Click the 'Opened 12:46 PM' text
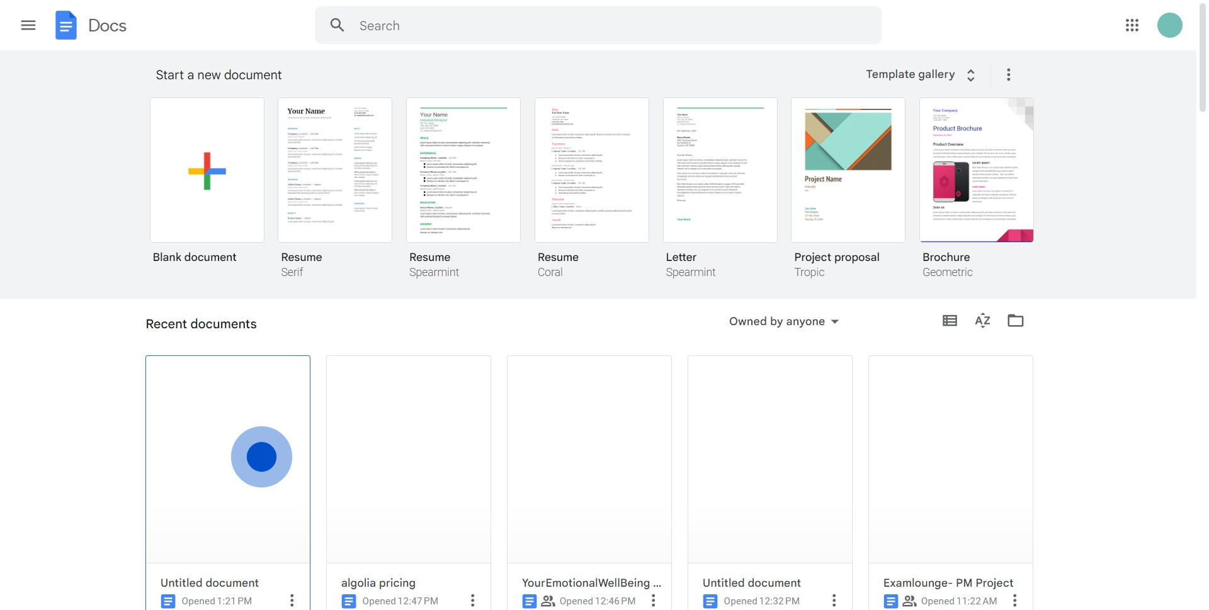1209x610 pixels. point(598,601)
